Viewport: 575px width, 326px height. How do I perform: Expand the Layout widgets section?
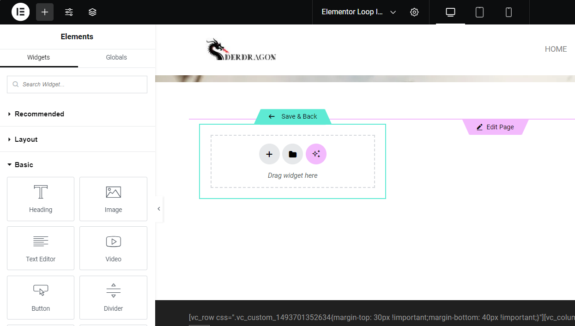pos(26,139)
